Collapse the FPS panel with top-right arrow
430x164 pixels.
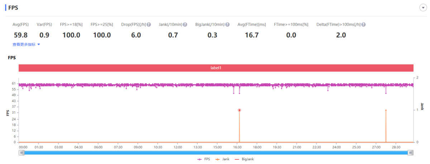422,8
